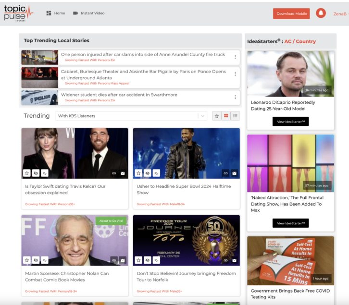
Task: Click the Download Mobile button
Action: [291, 13]
